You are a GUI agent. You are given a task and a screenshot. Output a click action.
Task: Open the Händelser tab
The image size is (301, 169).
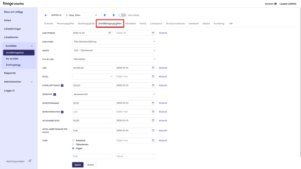point(131,24)
